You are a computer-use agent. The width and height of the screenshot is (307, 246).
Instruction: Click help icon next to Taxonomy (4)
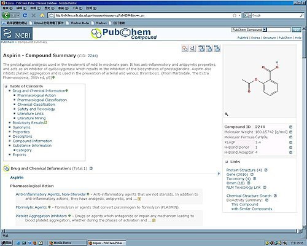point(254,178)
